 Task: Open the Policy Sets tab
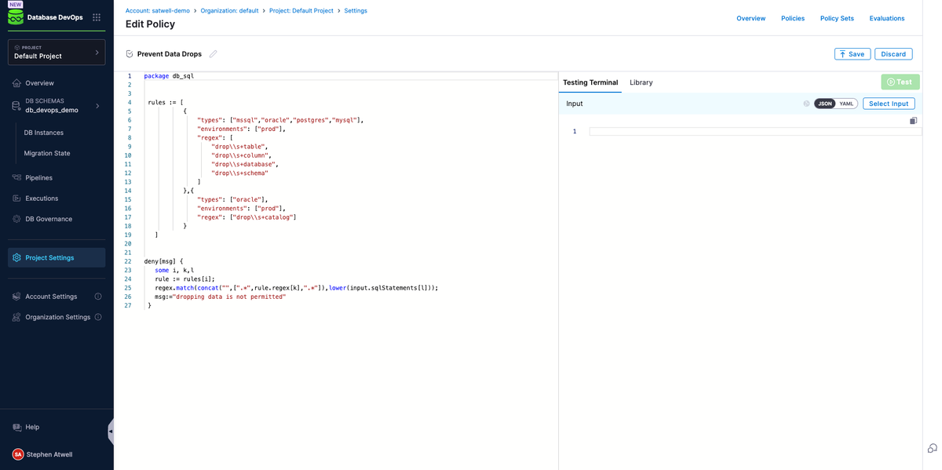pos(837,18)
